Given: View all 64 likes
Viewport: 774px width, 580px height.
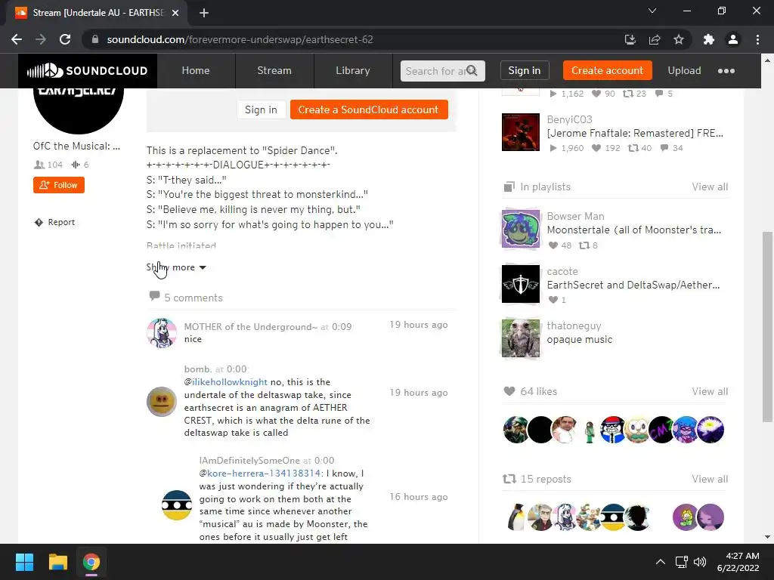Looking at the screenshot, I should click(710, 392).
